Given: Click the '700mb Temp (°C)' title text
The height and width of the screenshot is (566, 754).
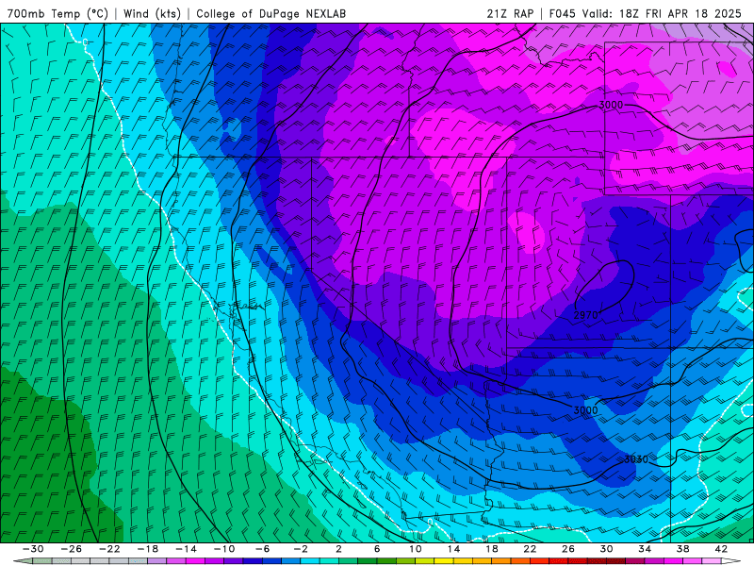Looking at the screenshot, I should (58, 13).
